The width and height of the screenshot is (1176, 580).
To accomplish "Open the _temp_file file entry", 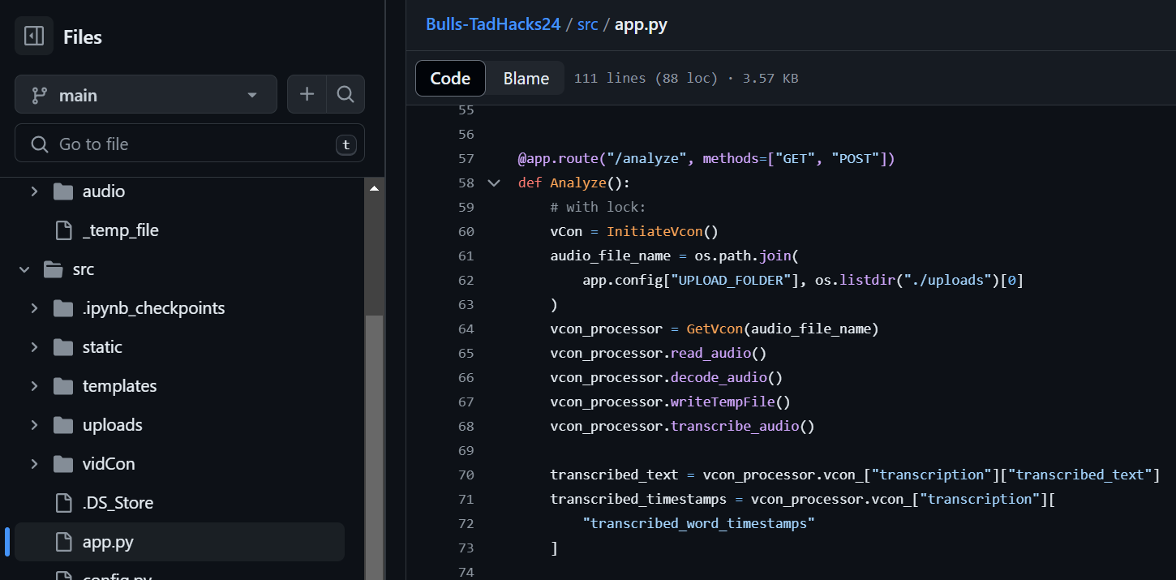I will 120,230.
